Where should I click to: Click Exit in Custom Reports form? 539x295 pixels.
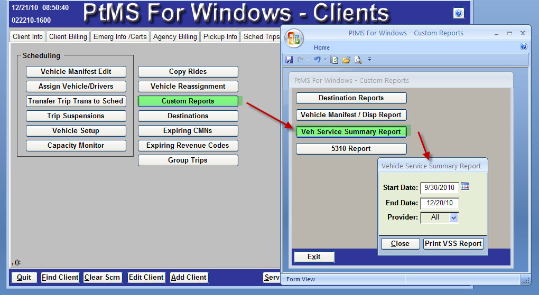pos(314,257)
